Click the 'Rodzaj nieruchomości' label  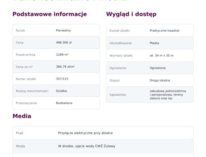click(32, 91)
